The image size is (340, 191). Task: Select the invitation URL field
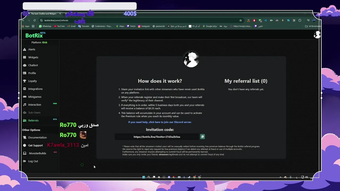click(157, 137)
